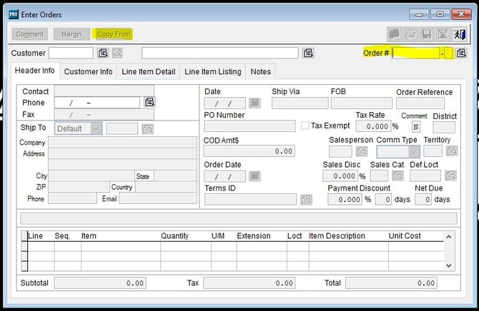The height and width of the screenshot is (311, 479).
Task: Expand the Comm Type dropdown
Action: 413,151
